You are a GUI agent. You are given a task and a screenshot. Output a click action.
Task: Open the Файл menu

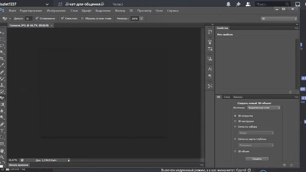[x=12, y=11]
